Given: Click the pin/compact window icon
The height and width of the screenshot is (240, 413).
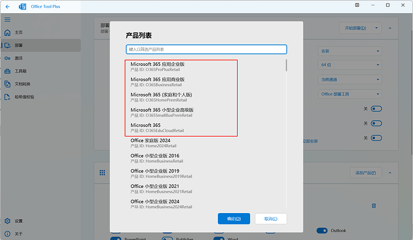Looking at the screenshot, I should (x=357, y=5).
